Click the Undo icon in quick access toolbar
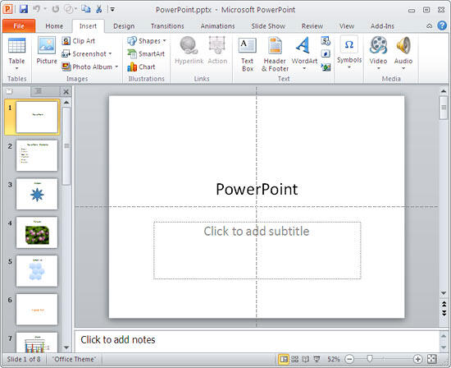The width and height of the screenshot is (451, 368). pyautogui.click(x=37, y=9)
